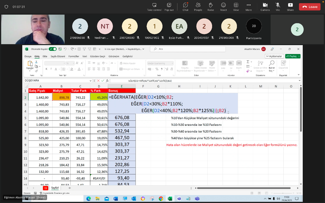Toggle Otomatik Kaydet autosave switch

(x=53, y=49)
